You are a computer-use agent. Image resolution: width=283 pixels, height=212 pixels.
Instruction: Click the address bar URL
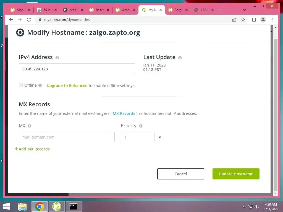pyautogui.click(x=67, y=20)
